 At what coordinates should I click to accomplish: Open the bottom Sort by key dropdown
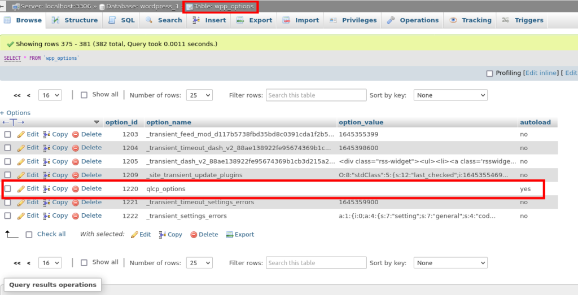[x=450, y=263]
